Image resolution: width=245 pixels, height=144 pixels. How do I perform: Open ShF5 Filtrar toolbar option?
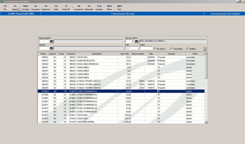click(x=109, y=8)
